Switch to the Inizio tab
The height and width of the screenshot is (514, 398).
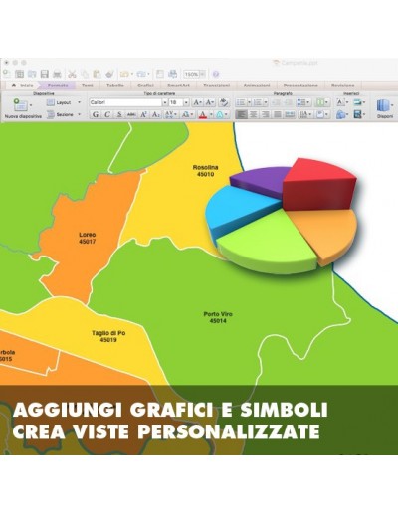(x=23, y=86)
